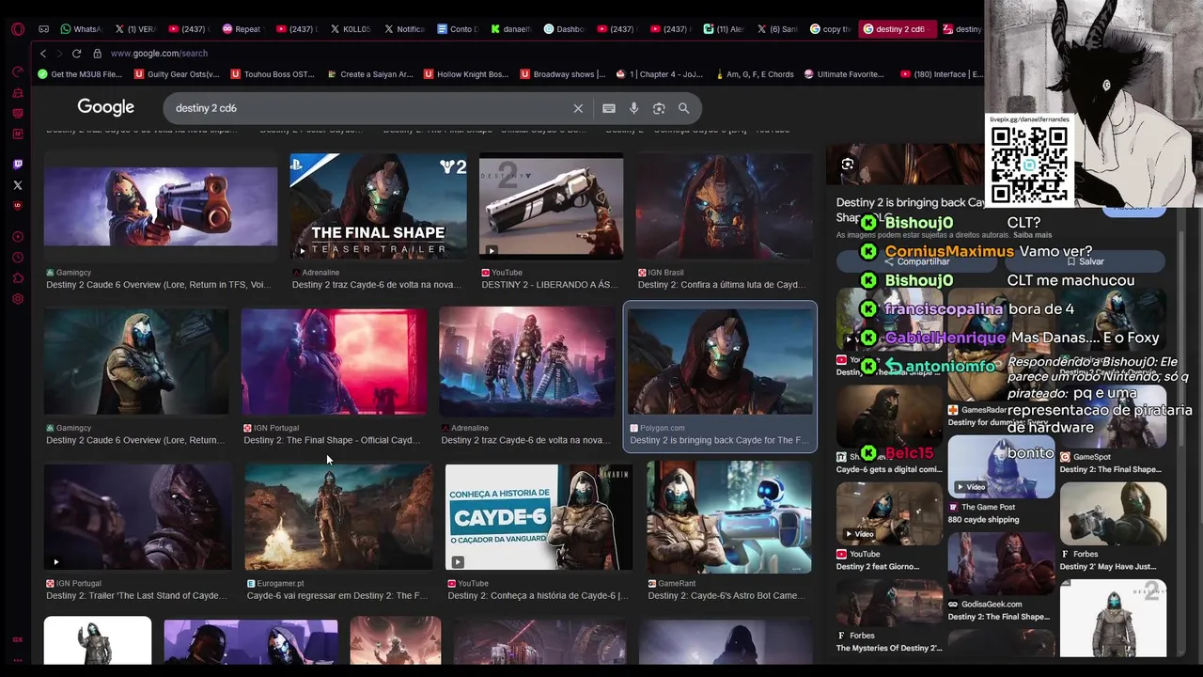The width and height of the screenshot is (1203, 677).
Task: Click the Google logo
Action: (x=106, y=107)
